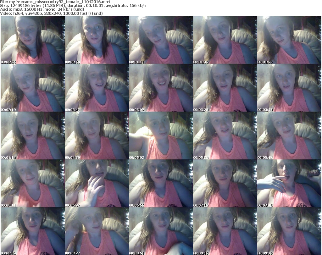Screen dimensions: 322x255
Task: Pick the thumbnail timestamped 00:04:14
Action: pos(32,136)
